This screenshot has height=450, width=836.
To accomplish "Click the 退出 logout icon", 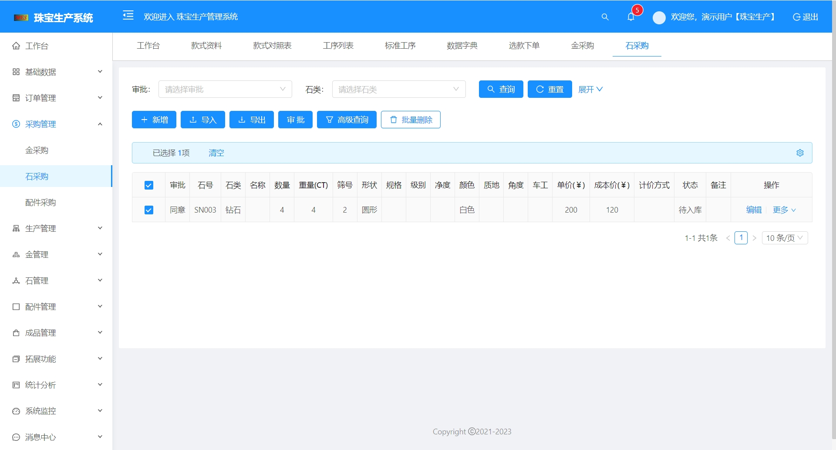I will coord(796,17).
